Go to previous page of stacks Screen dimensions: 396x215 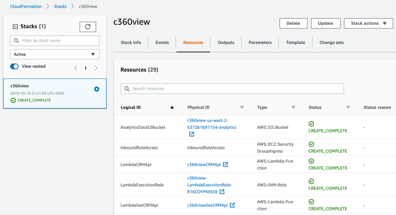[75, 68]
